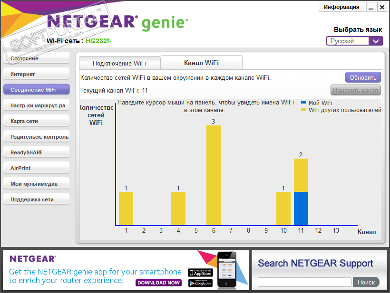390x293 pixels.
Task: Go to Карта сети
Action: [36, 121]
